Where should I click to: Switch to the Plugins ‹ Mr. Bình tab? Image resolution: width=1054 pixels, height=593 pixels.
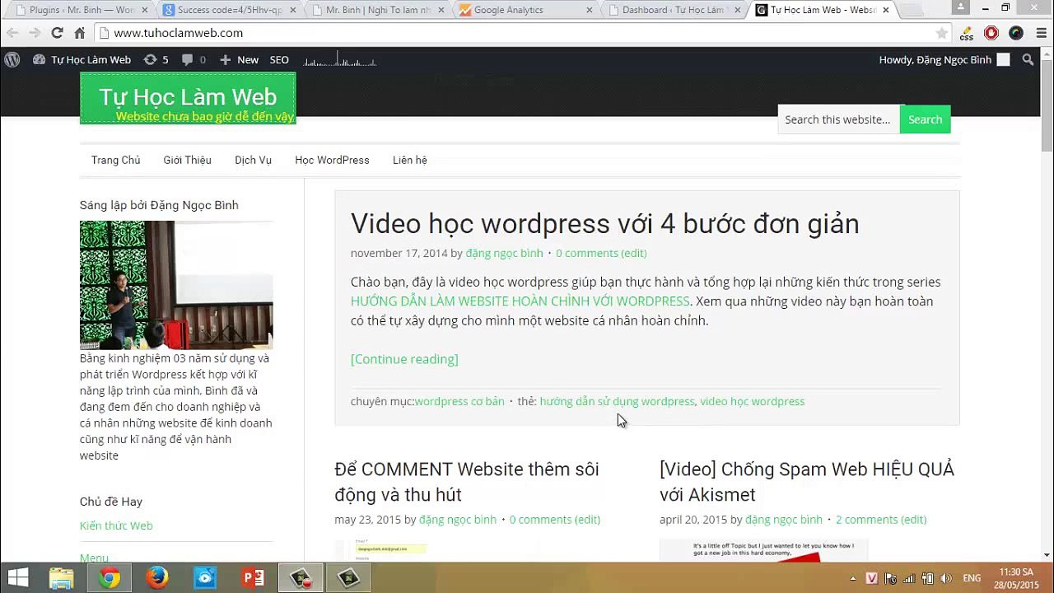coord(81,10)
